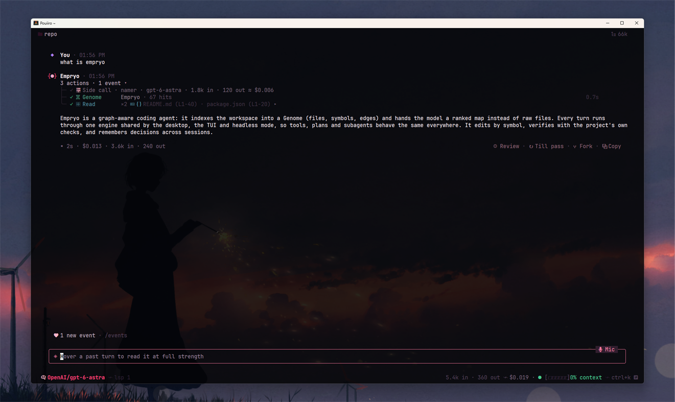Click the Review button
Image resolution: width=675 pixels, height=402 pixels.
506,146
